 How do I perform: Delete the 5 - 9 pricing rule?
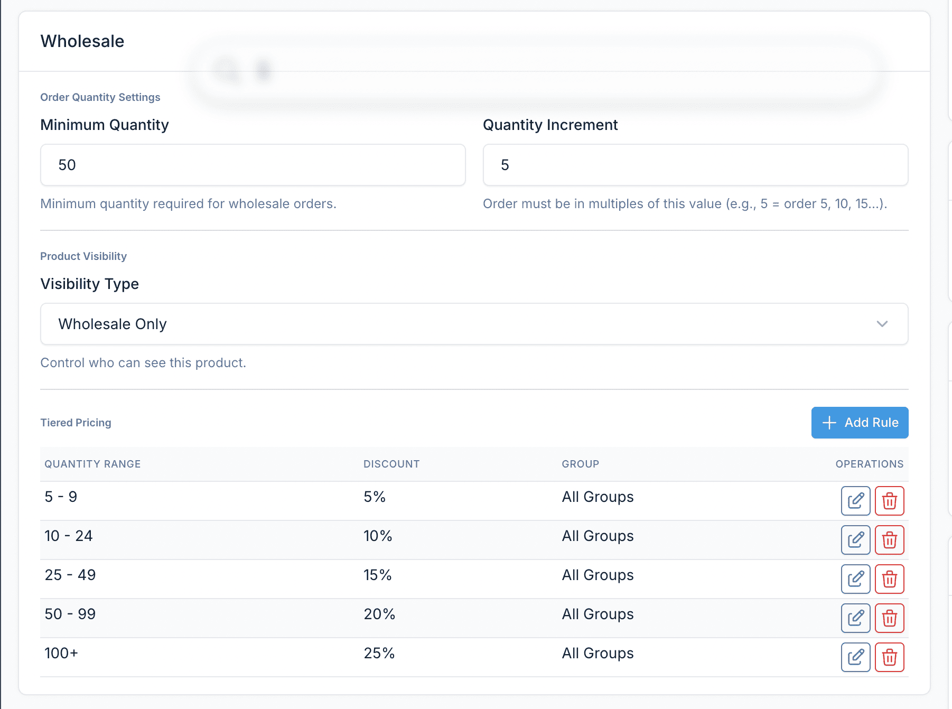click(890, 500)
